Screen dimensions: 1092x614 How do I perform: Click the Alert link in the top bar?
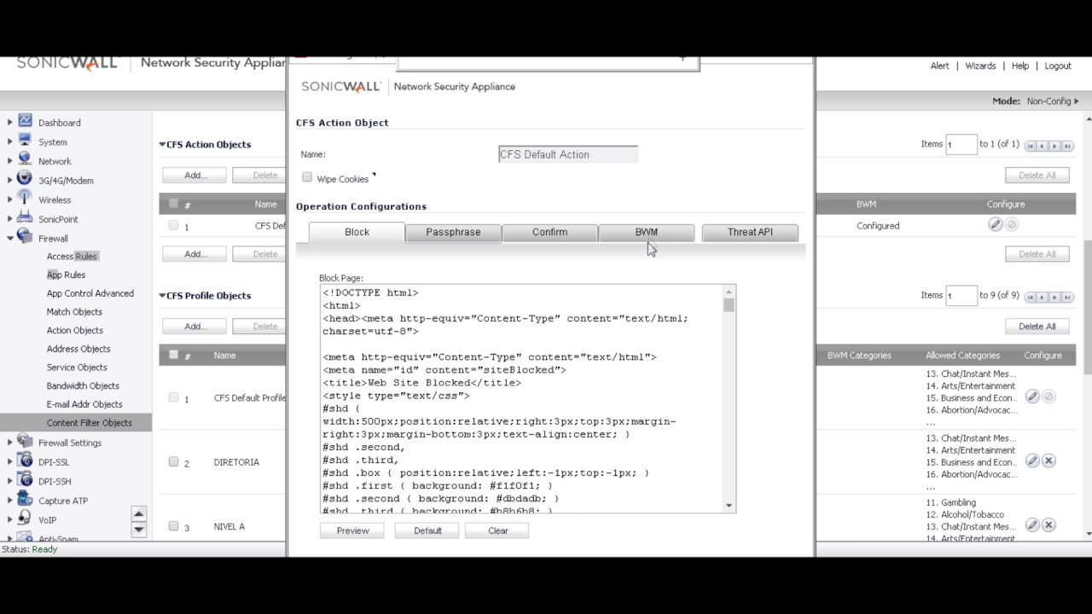939,66
